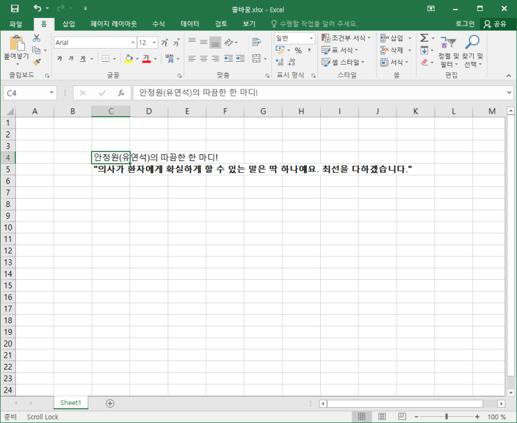The image size is (517, 423).
Task: Click the Clear eraser icon
Action: click(x=424, y=62)
